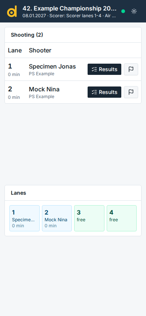Select the Specimen Jonas shooter name

(x=52, y=67)
